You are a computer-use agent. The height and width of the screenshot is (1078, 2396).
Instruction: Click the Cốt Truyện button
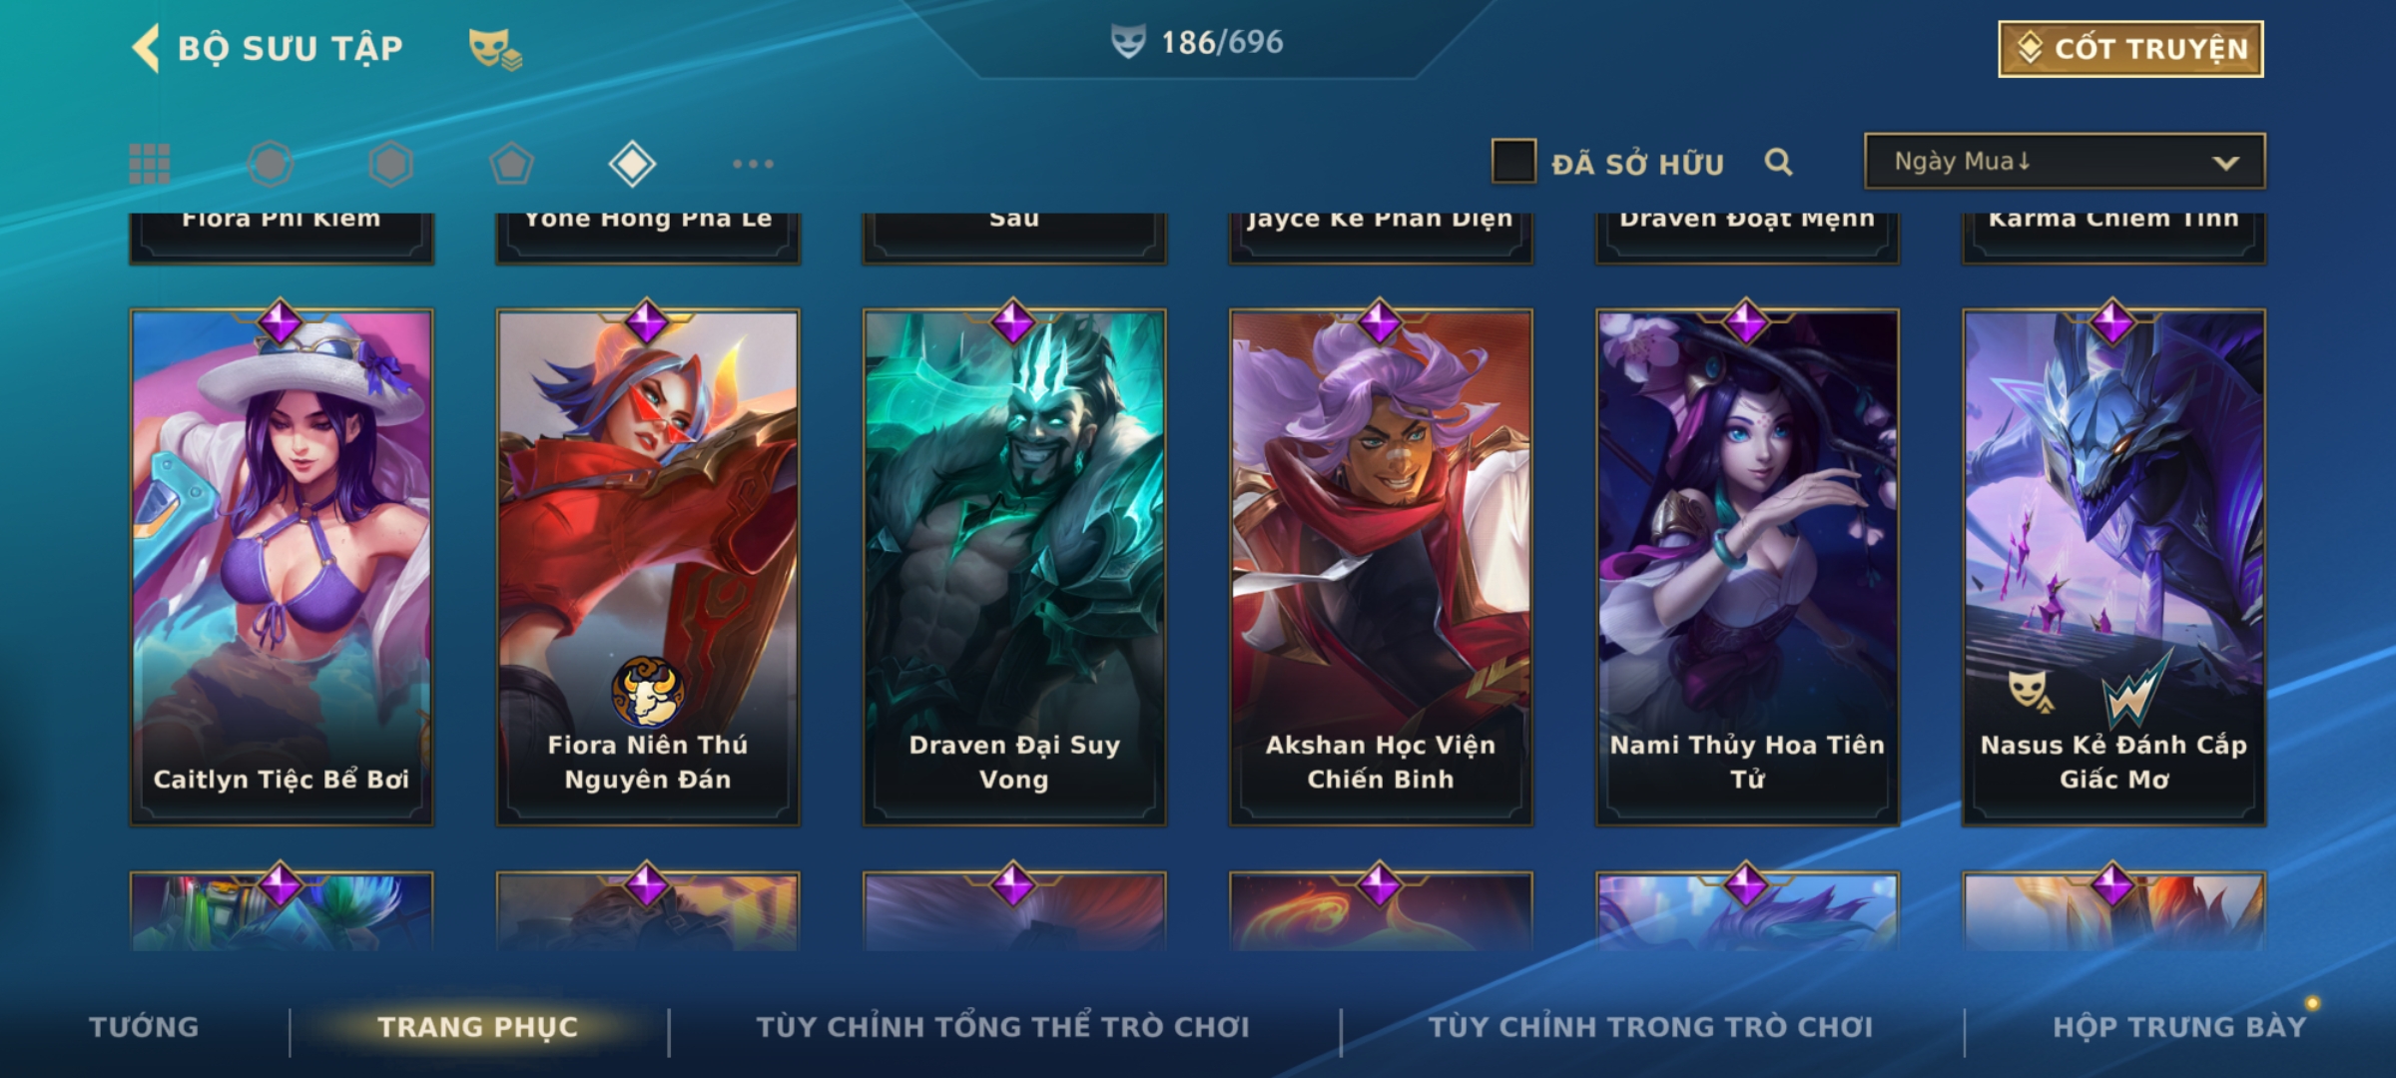[2130, 48]
